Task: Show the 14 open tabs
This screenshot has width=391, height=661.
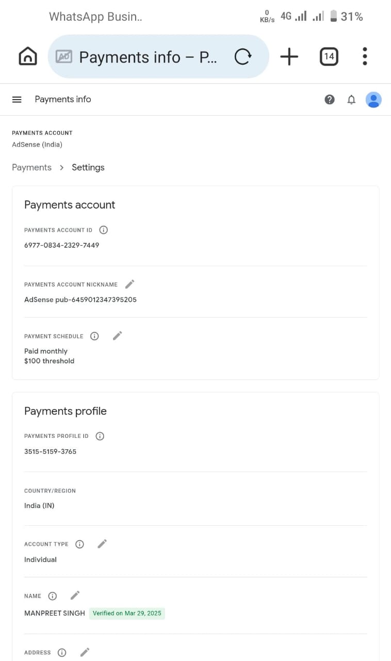Action: [329, 56]
